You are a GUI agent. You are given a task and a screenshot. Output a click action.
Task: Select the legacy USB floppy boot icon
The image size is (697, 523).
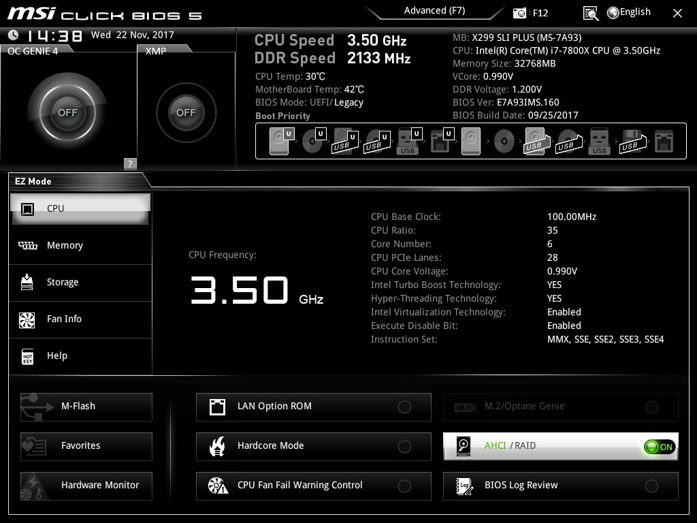[632, 142]
